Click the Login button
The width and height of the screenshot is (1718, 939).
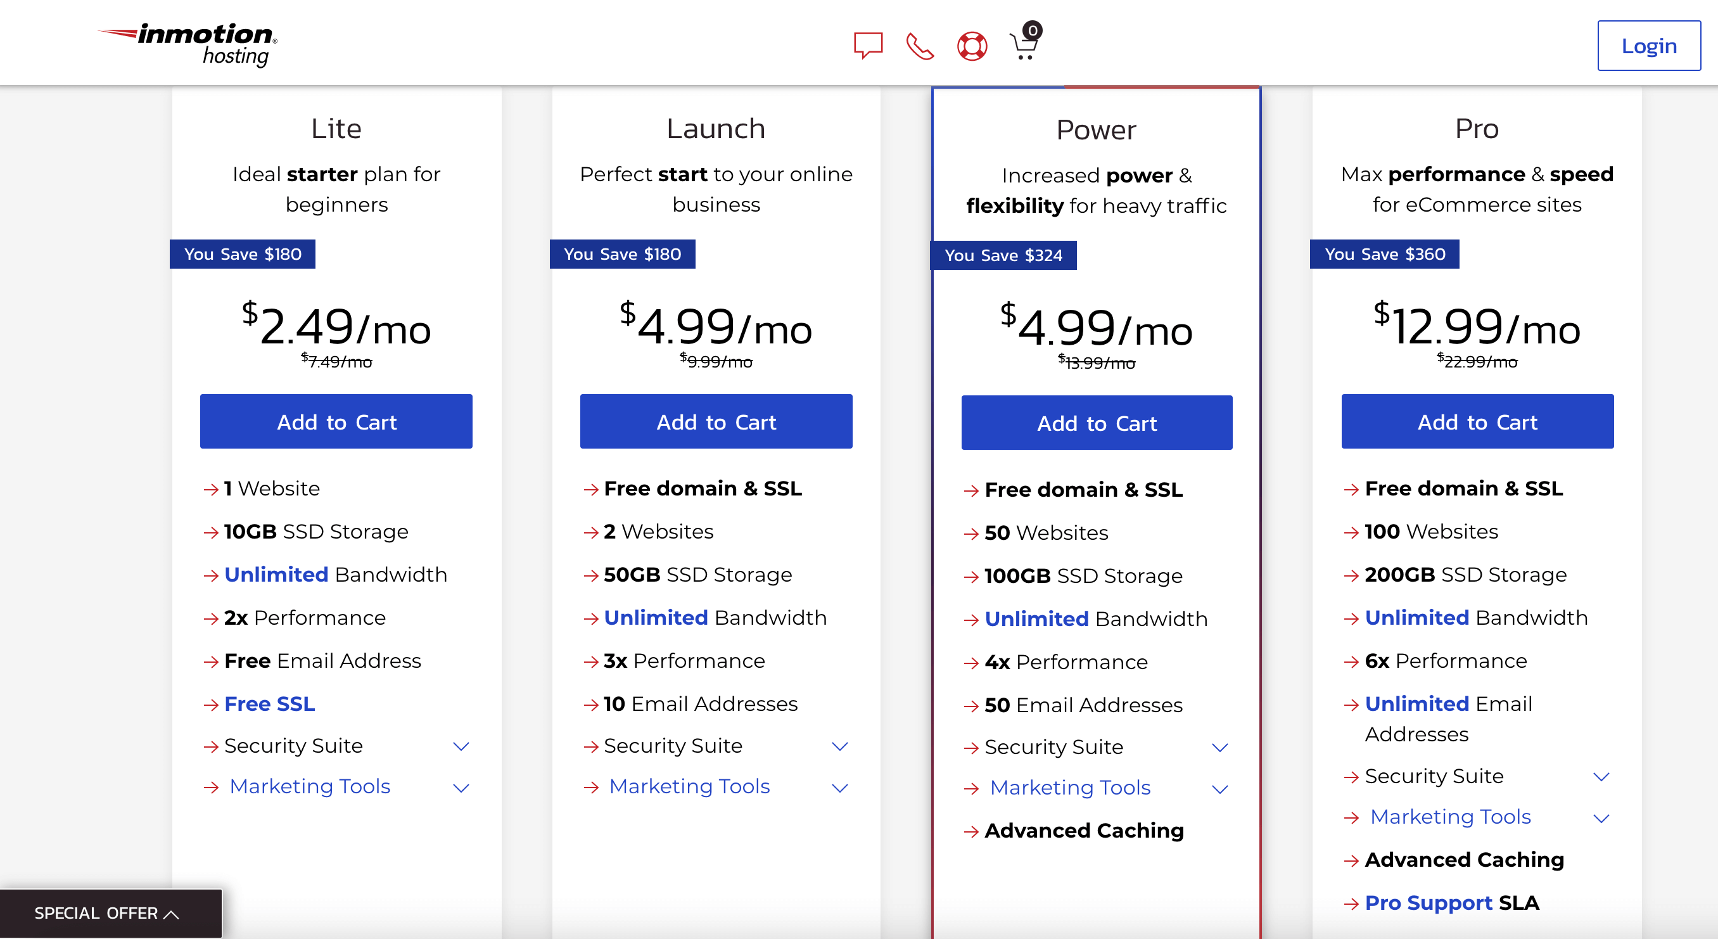pyautogui.click(x=1649, y=46)
